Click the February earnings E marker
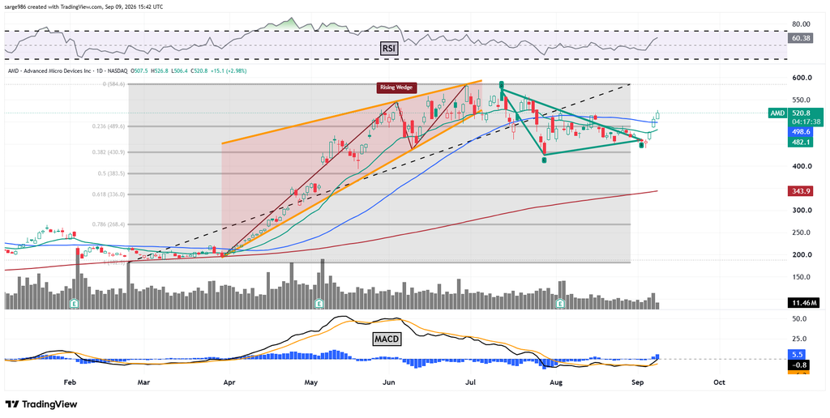This screenshot has height=418, width=830. 75,303
